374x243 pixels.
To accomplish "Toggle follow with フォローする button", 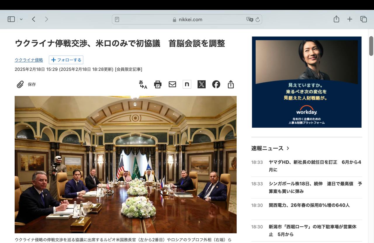I will [x=66, y=60].
